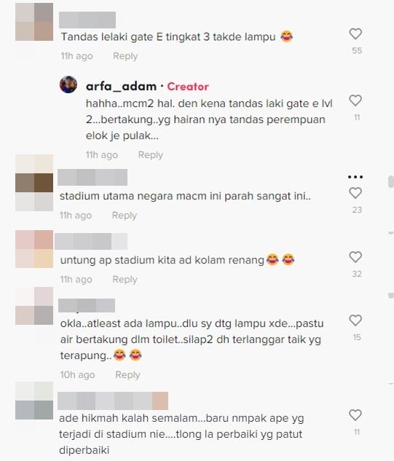Like the 'kolam renang' comment
The width and height of the screenshot is (394, 461).
coord(355,257)
